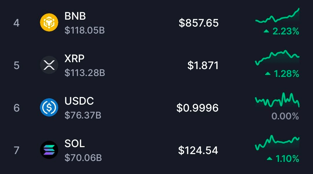Select the USDC ticker label
This screenshot has width=313, height=174.
pyautogui.click(x=79, y=101)
